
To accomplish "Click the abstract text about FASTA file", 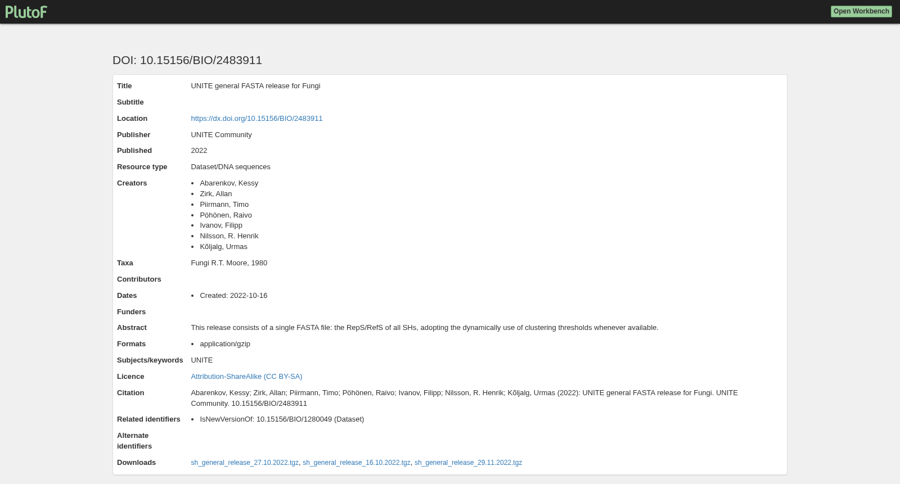I will pos(425,328).
